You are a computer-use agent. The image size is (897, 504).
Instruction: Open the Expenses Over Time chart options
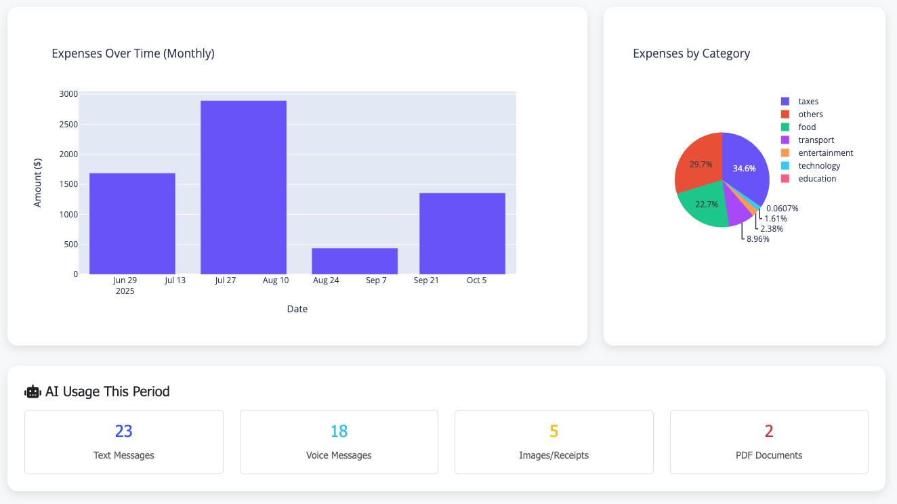click(133, 53)
